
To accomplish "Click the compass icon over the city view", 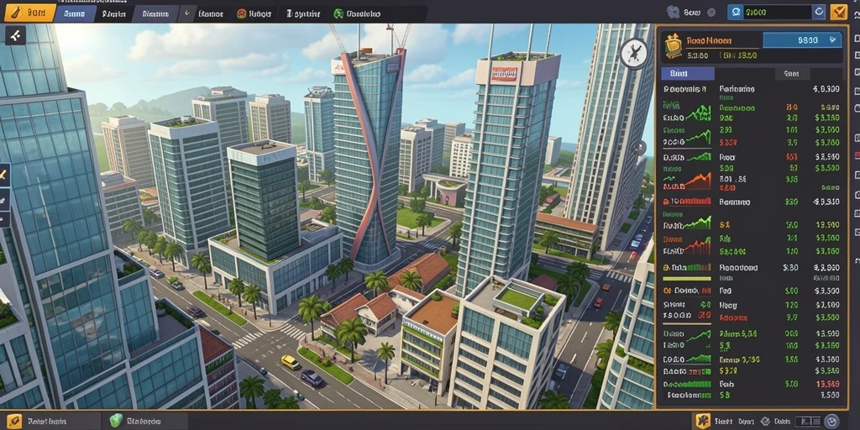I will pos(635,54).
